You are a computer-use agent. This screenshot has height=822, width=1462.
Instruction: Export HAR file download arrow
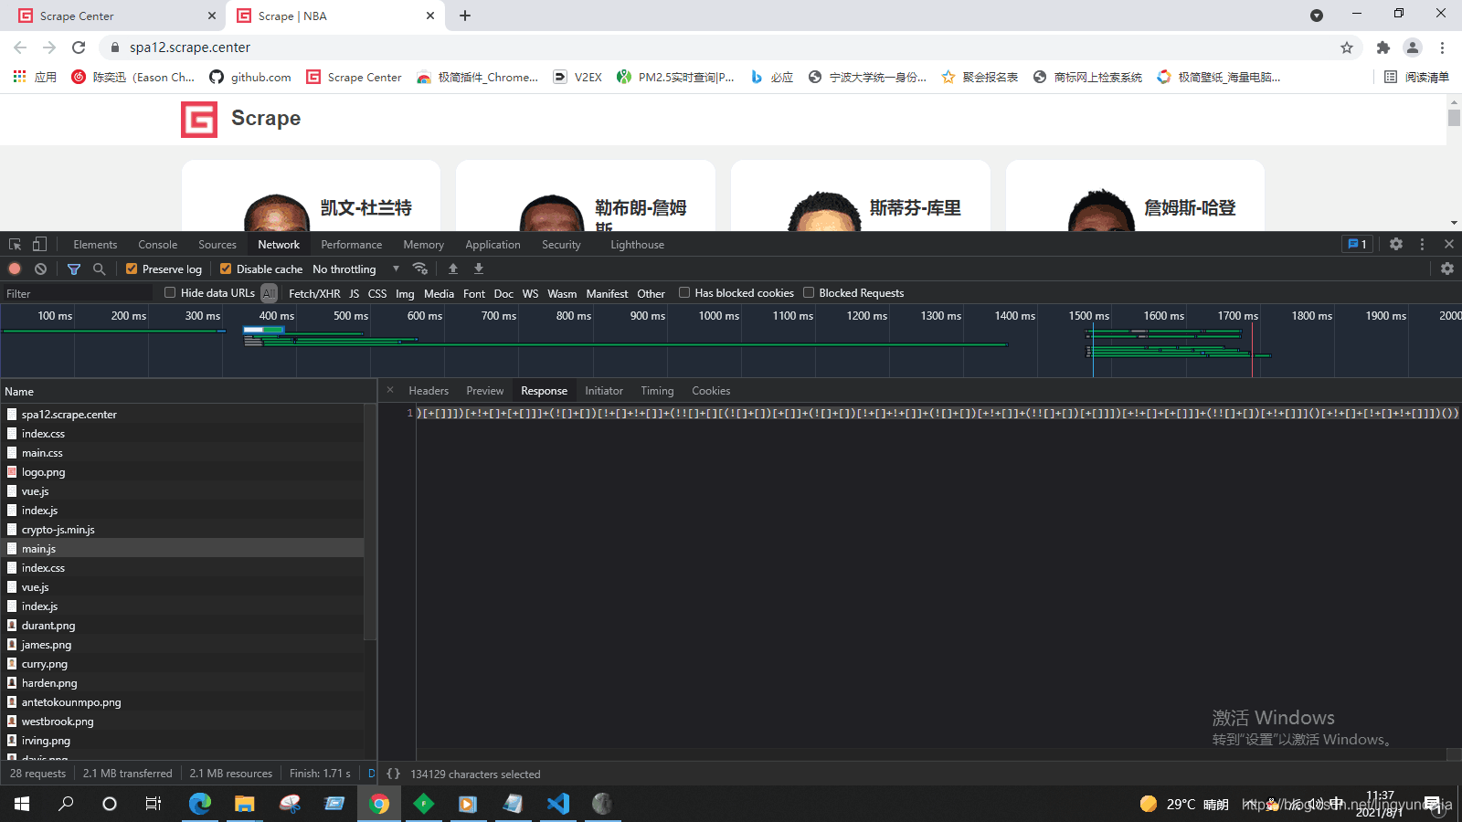pos(479,269)
